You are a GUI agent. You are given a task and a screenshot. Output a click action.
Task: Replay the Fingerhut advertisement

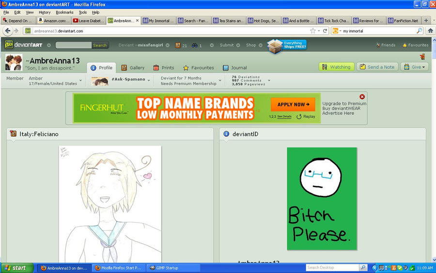(306, 116)
